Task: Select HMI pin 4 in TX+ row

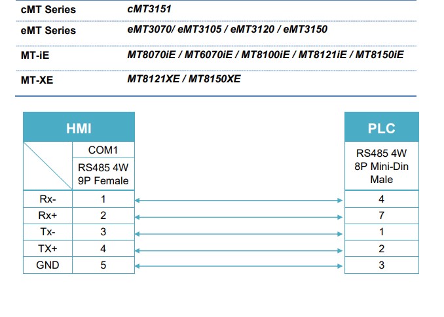Action: pos(103,248)
